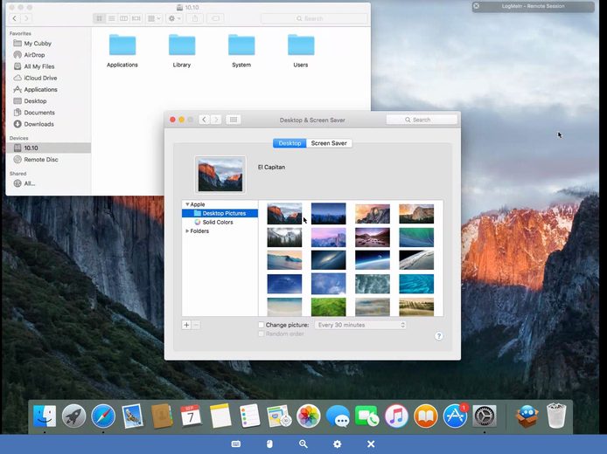Open Contacts book in Dock
Screen dimensions: 607x454
pos(162,416)
